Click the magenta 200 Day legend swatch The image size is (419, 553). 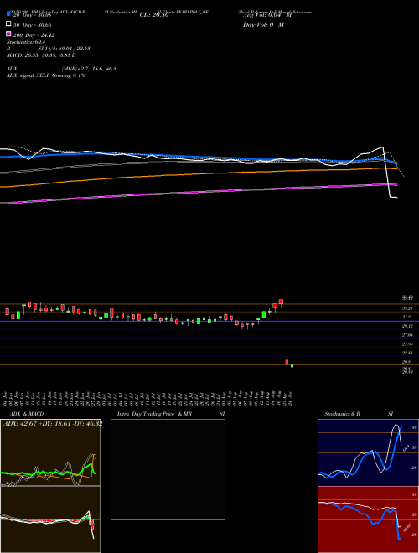[8, 34]
